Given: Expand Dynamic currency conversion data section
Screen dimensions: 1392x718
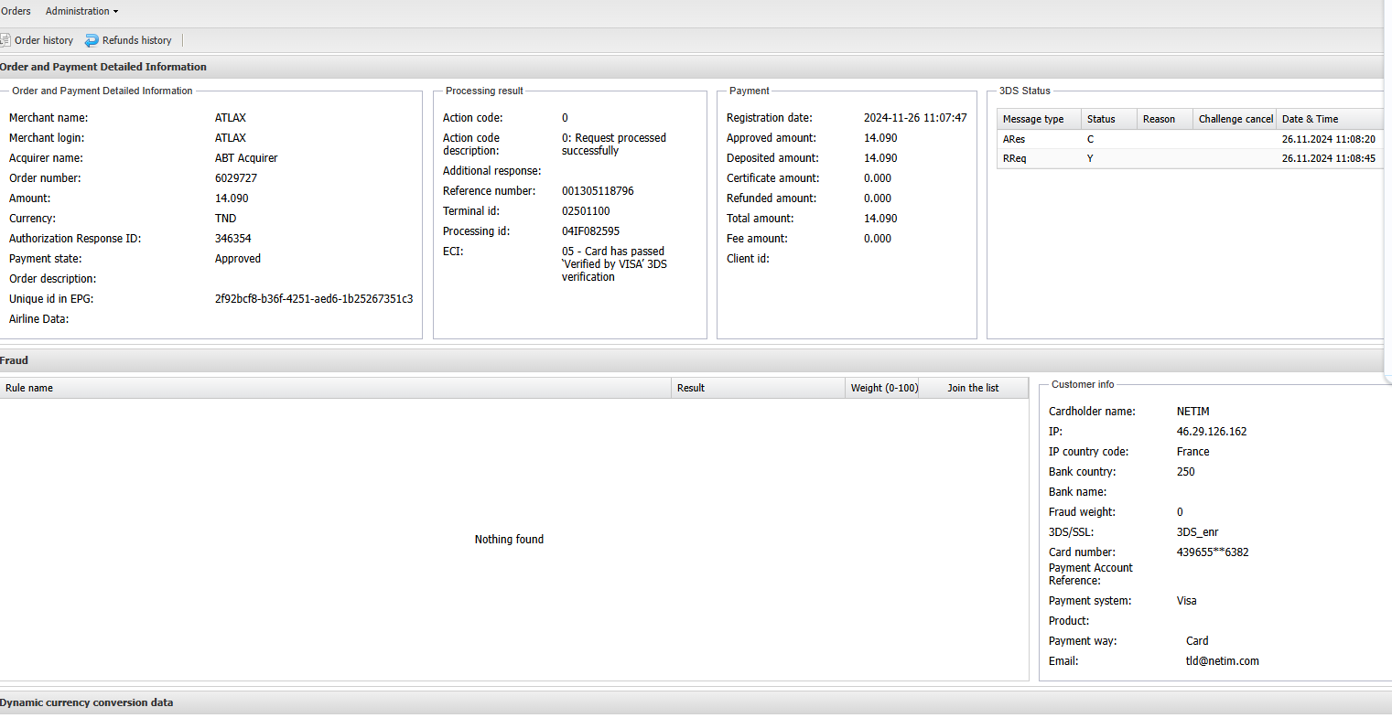Looking at the screenshot, I should point(86,702).
